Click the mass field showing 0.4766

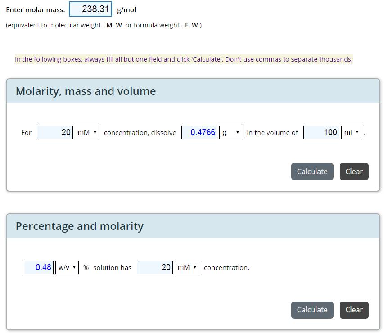(199, 132)
